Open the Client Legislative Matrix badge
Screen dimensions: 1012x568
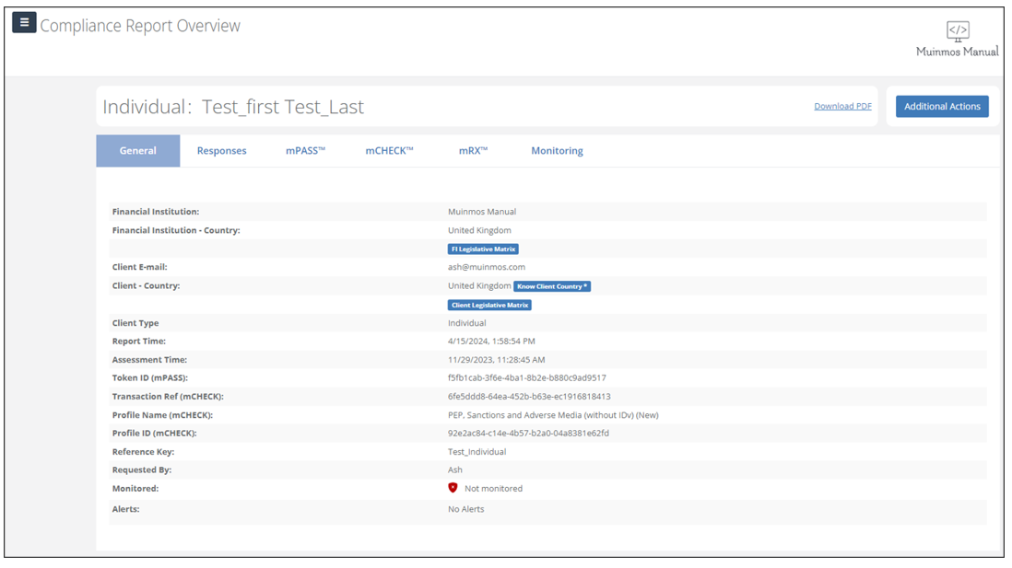pos(489,305)
